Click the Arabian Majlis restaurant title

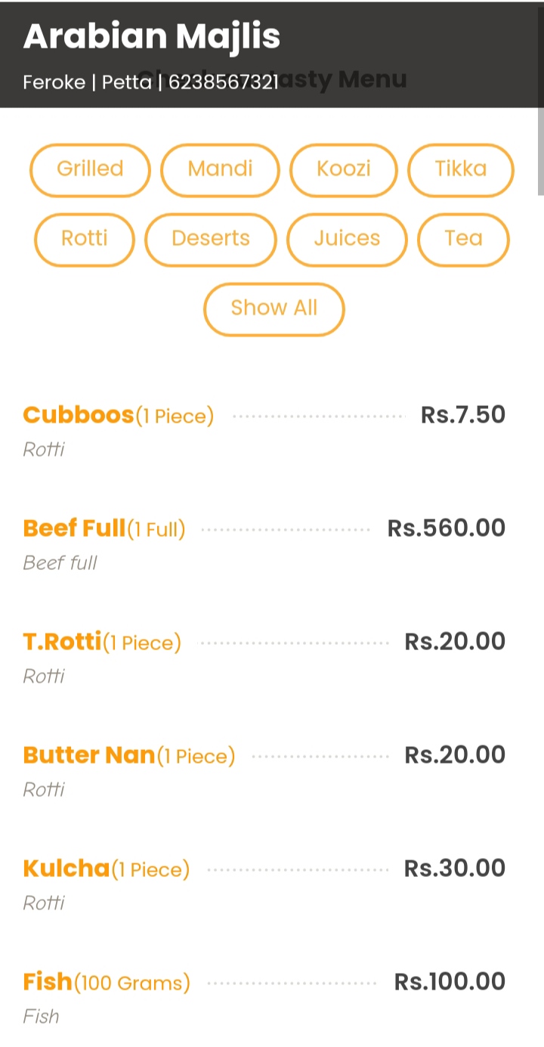(x=152, y=36)
